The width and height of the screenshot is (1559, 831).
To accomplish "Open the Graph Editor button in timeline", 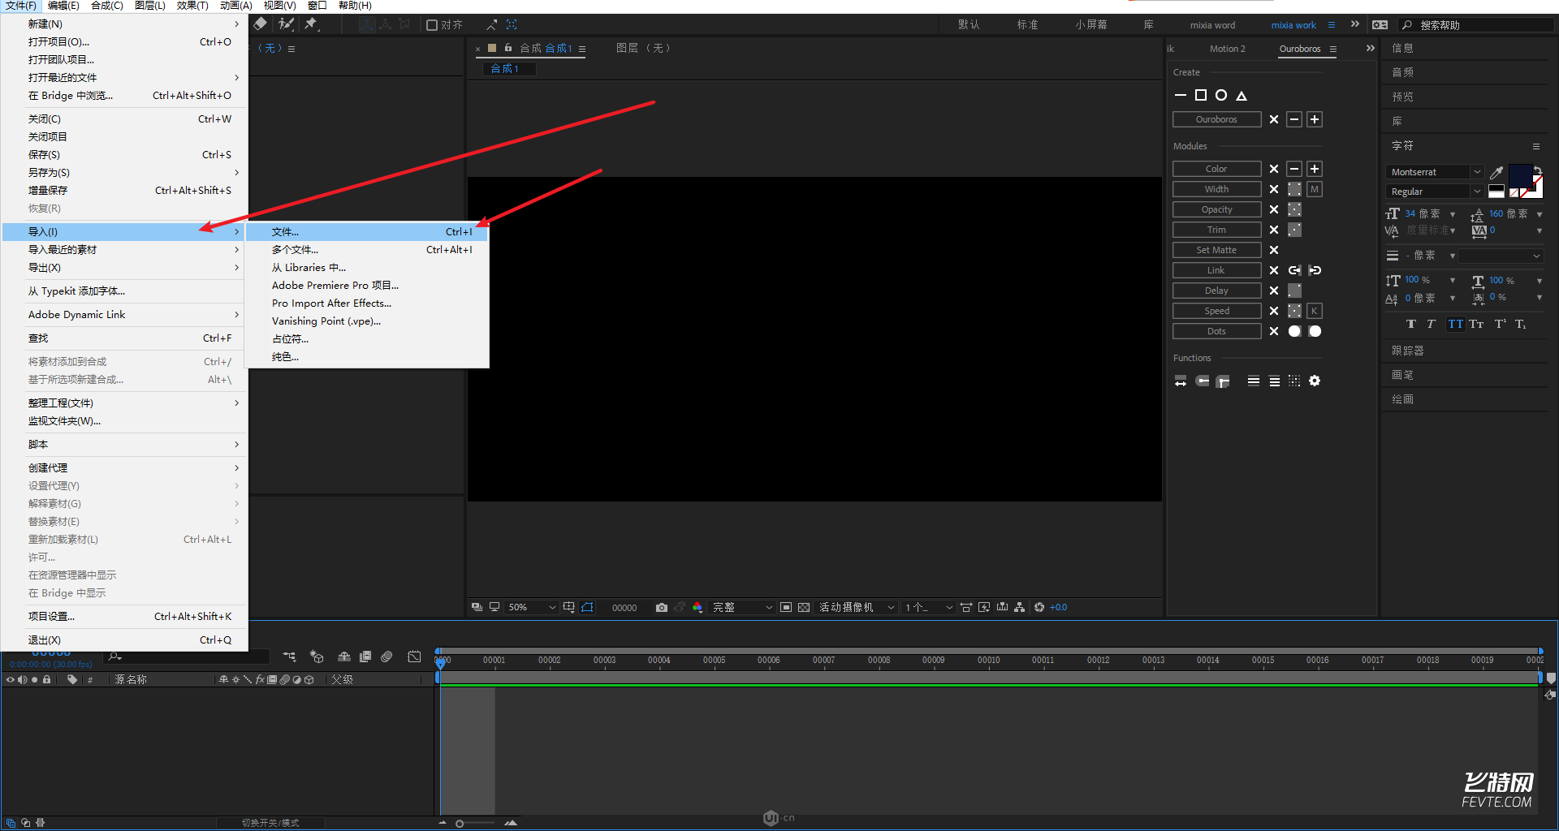I will tap(414, 657).
